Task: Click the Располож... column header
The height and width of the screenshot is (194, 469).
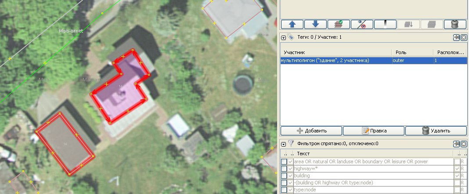Action: [x=450, y=52]
